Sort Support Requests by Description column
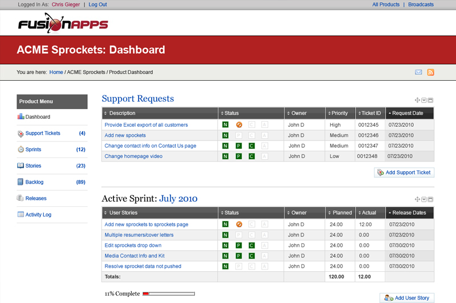The height and width of the screenshot is (303, 456). tap(160, 113)
